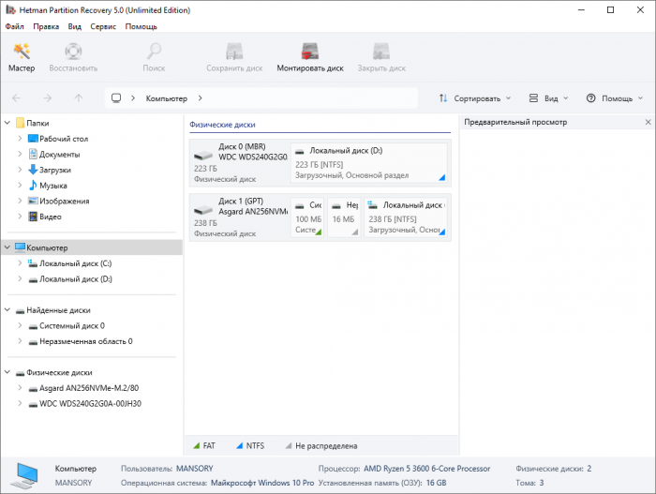Screen dimensions: 656x494
Task: Open the Сортировать dropdown
Action: pyautogui.click(x=475, y=97)
